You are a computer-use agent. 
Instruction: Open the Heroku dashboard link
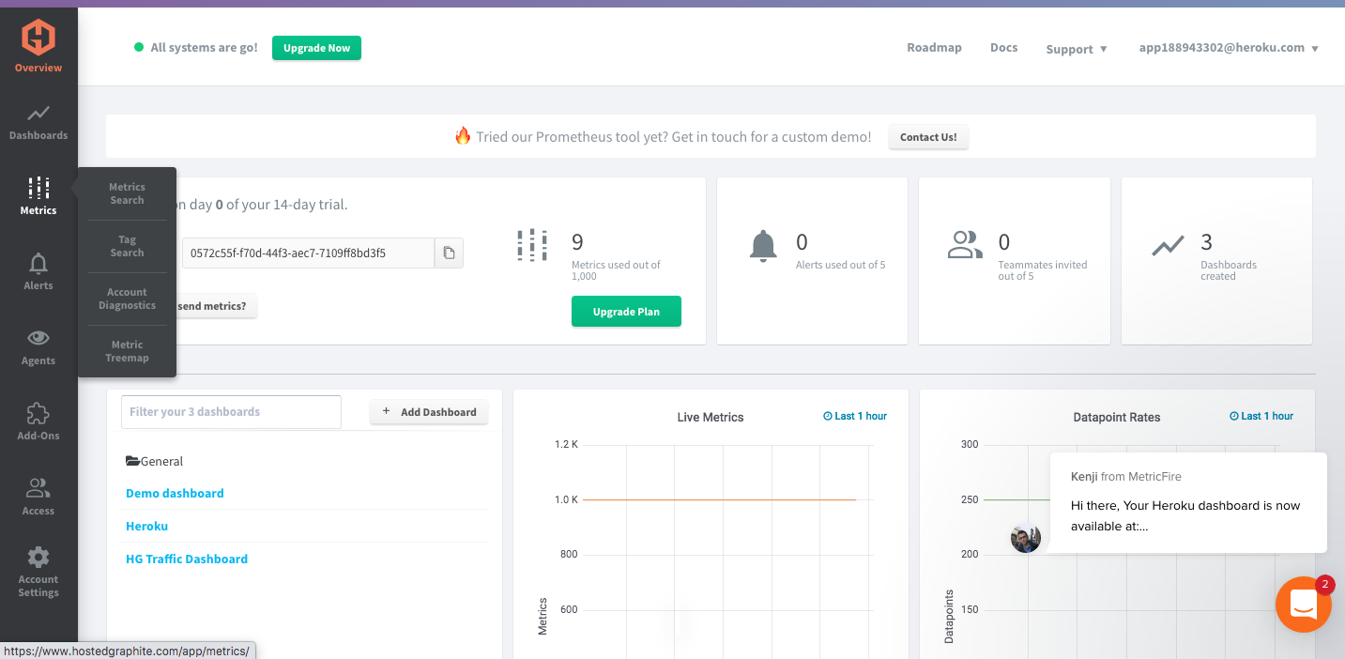coord(146,526)
